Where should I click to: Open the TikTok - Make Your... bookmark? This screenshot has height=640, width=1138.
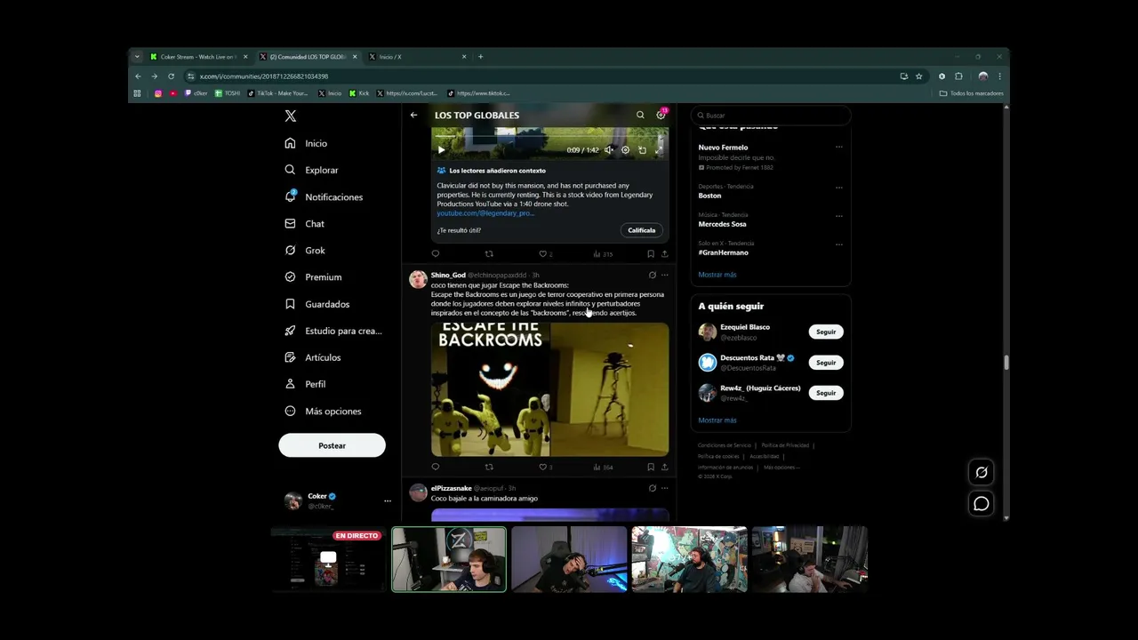tap(278, 93)
